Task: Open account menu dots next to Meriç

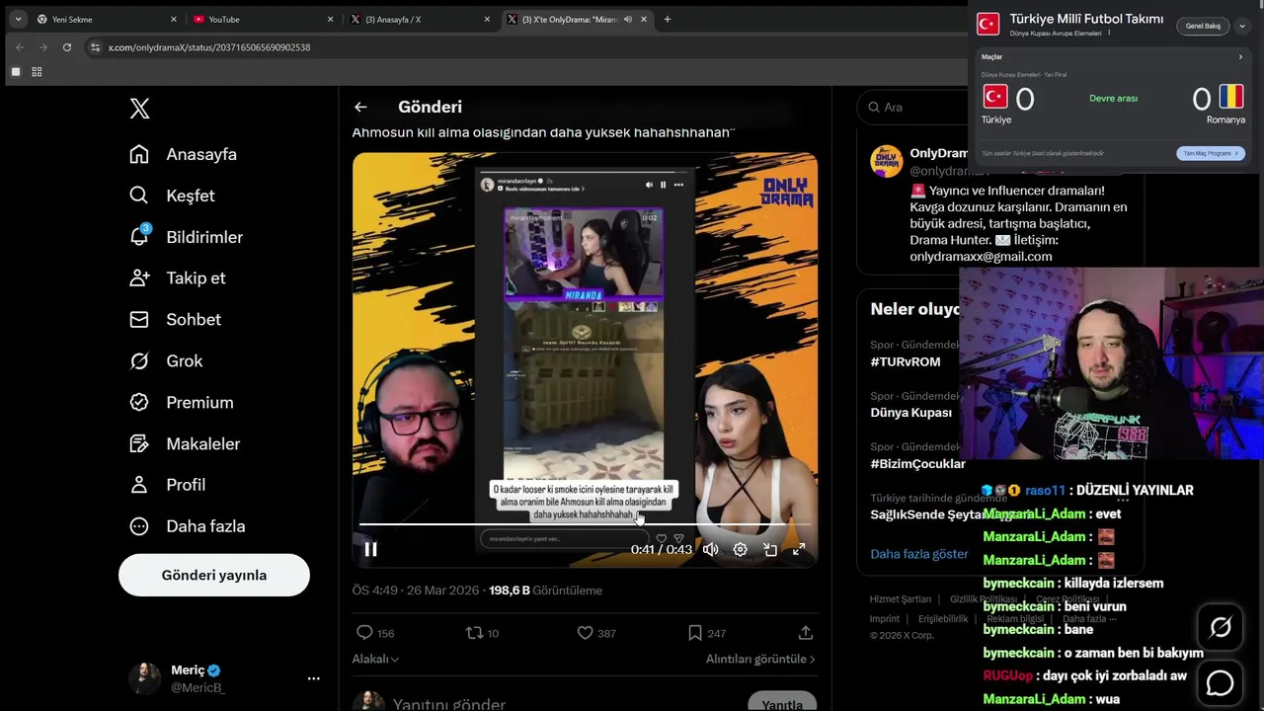Action: pos(313,678)
